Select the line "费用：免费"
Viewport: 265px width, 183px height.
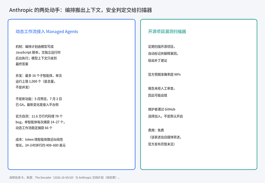coord(156,130)
